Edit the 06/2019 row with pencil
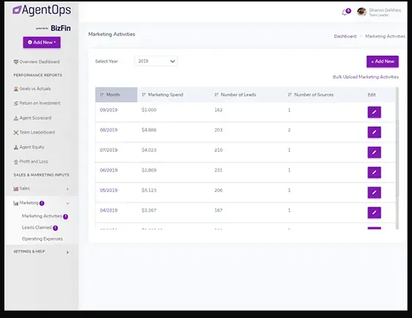The height and width of the screenshot is (318, 412). pos(374,173)
